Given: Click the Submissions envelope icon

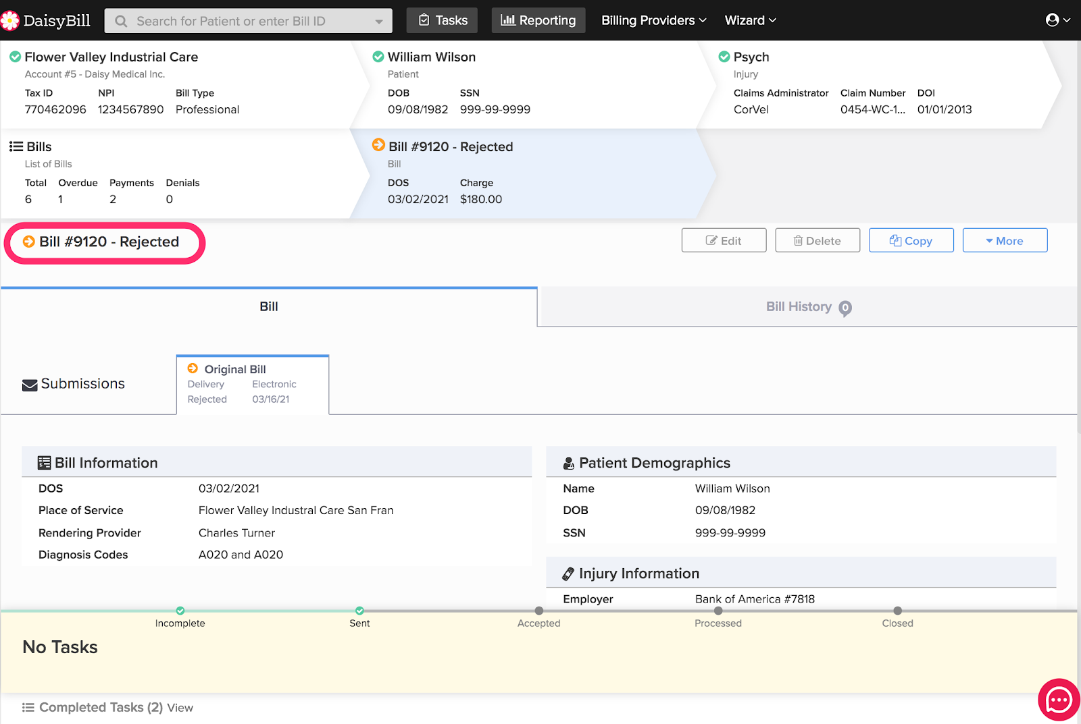Looking at the screenshot, I should 30,385.
